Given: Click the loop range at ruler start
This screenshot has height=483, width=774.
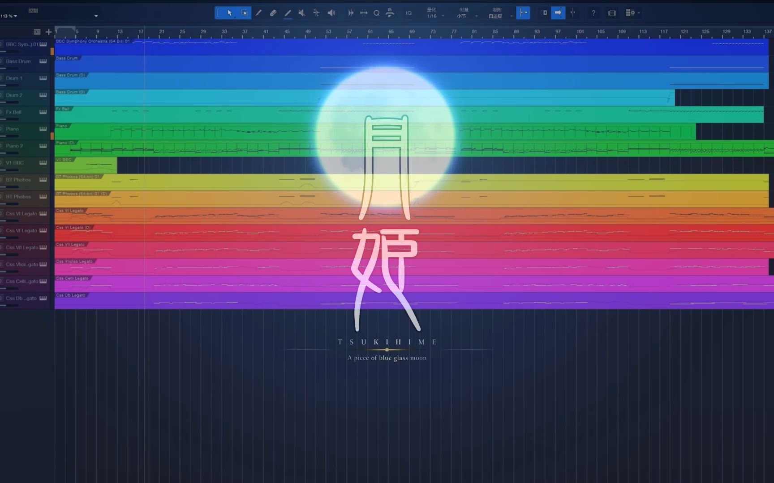Looking at the screenshot, I should 65,29.
